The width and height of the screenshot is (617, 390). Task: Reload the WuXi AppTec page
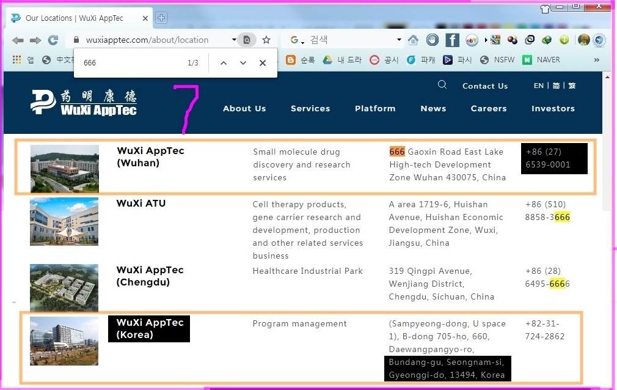click(x=53, y=40)
